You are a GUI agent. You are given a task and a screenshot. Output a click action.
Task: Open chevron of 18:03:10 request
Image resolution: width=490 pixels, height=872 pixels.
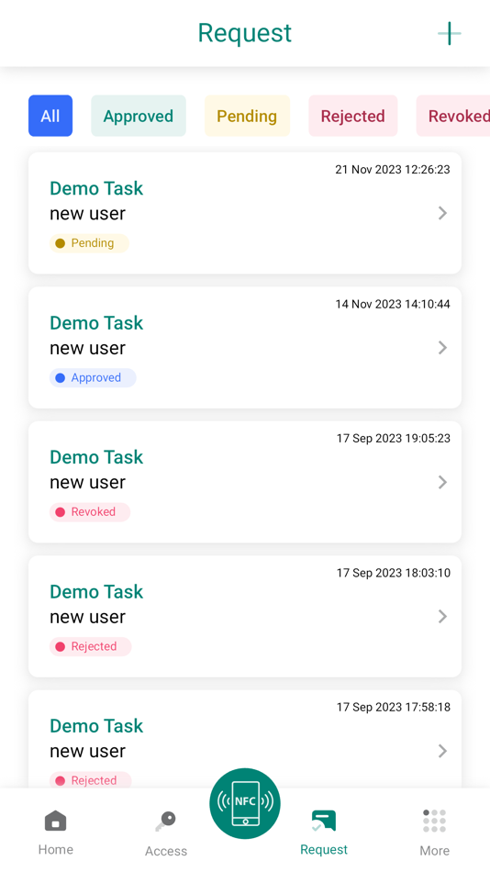click(442, 616)
